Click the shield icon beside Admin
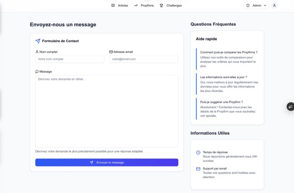The height and width of the screenshot is (193, 294). [248, 5]
